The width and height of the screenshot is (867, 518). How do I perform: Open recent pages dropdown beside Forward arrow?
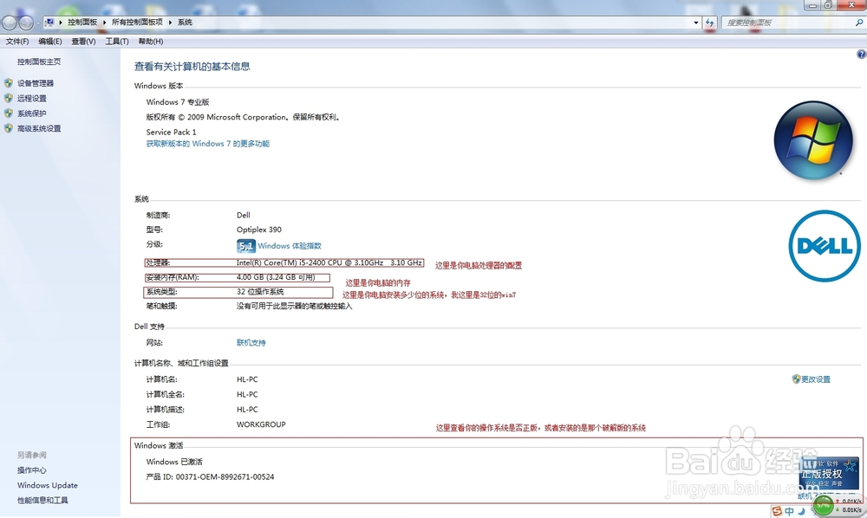point(37,23)
